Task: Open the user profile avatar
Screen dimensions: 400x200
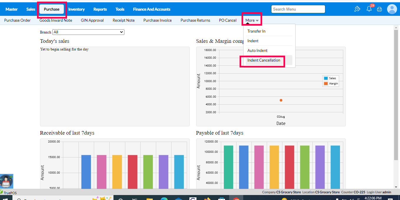Action: click(392, 9)
